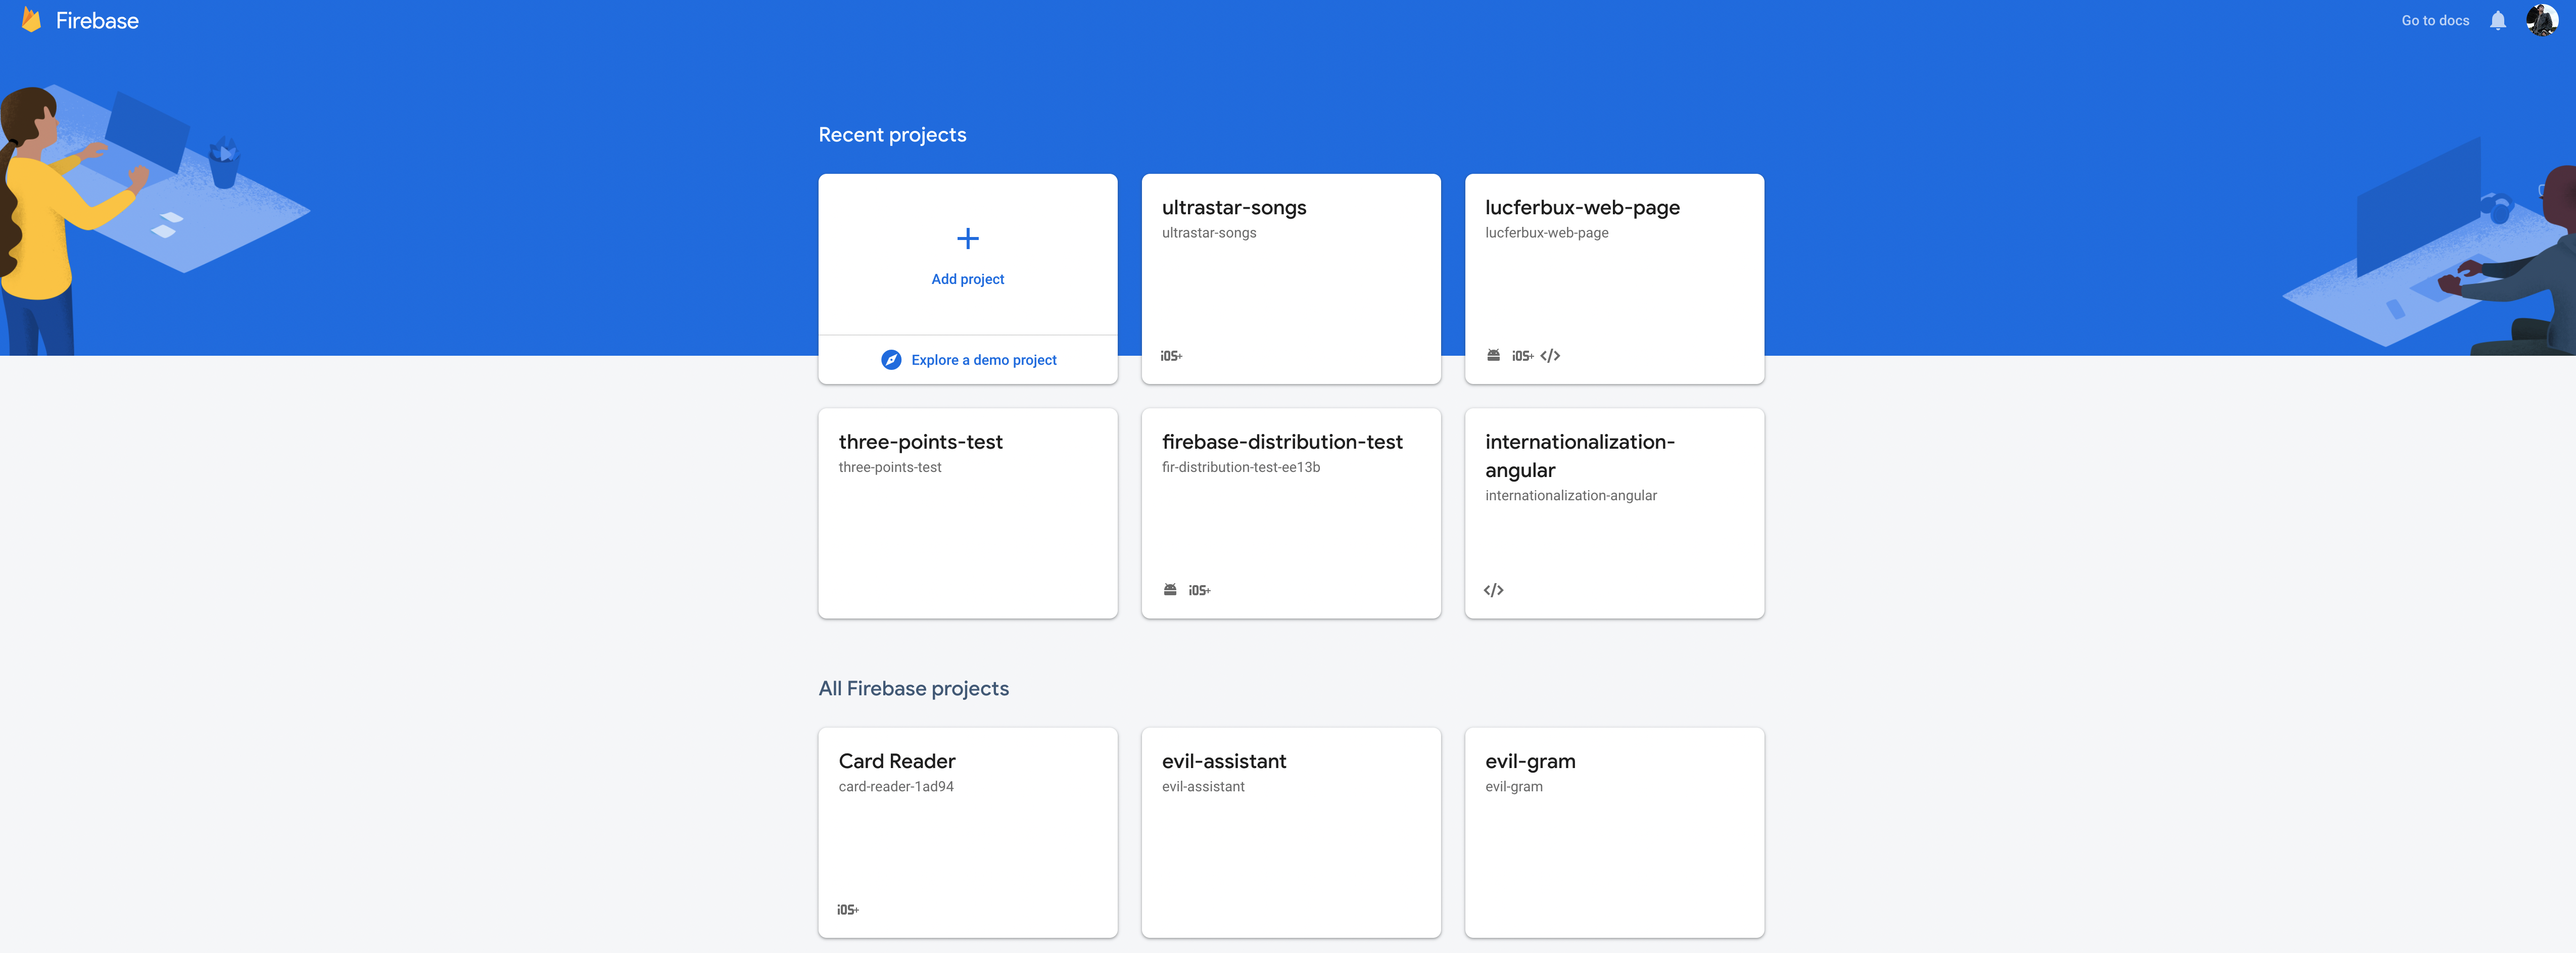Click web code icon on lucferbux-web-page card
Viewport: 2576px width, 953px height.
[x=1550, y=356]
